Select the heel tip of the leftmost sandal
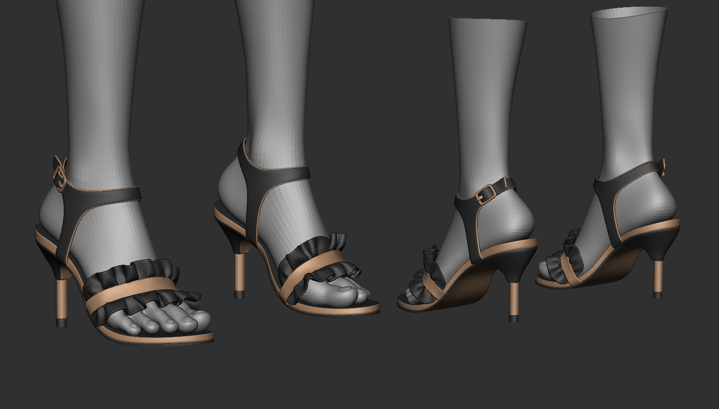This screenshot has width=719, height=409. 62,323
